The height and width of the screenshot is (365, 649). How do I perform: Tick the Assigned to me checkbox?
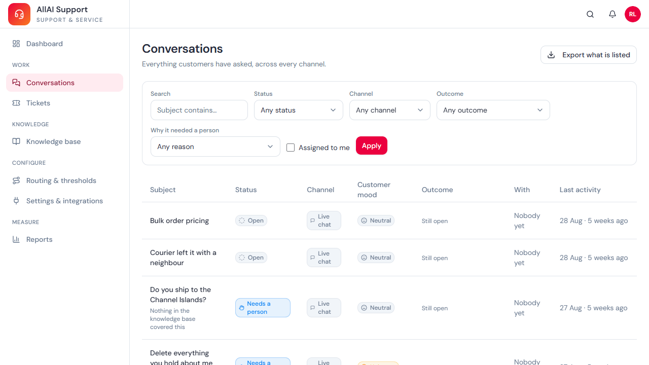(291, 148)
